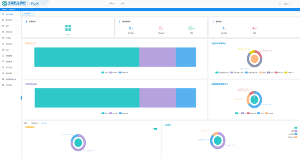300x165 pixels.
Task: Click the OS统计 donut chart center
Action: tap(218, 141)
